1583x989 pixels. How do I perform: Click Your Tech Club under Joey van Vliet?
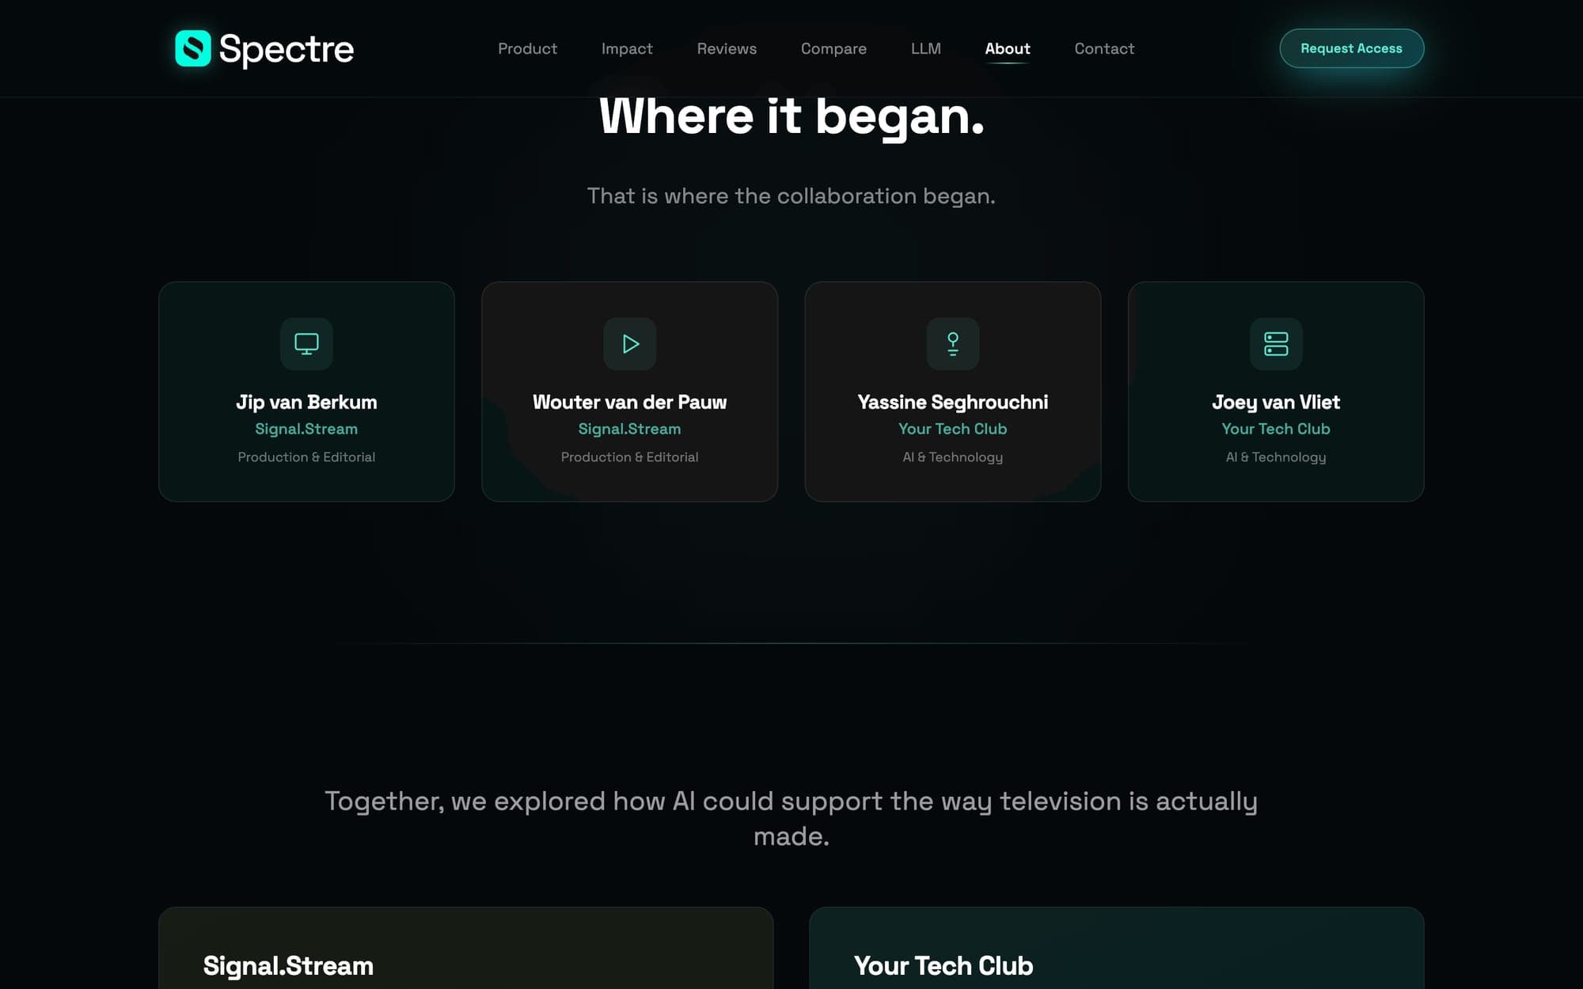coord(1276,429)
